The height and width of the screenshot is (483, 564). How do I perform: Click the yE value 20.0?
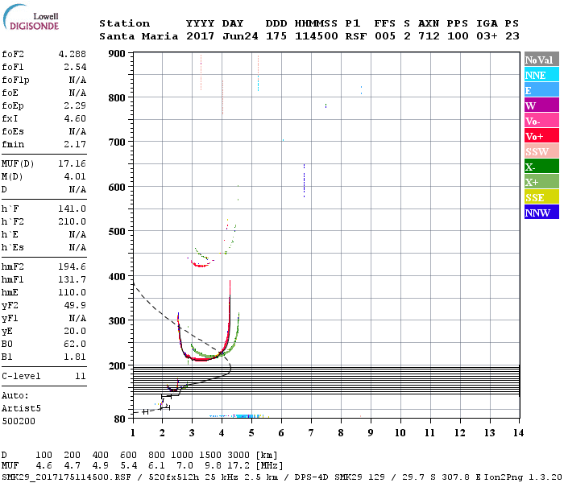point(75,331)
